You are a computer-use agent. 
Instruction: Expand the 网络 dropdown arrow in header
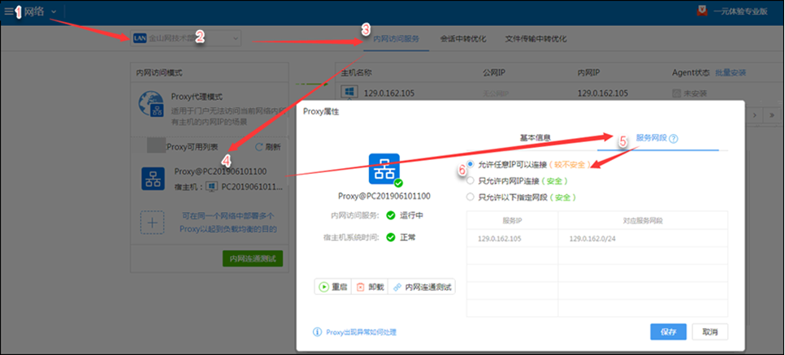[x=54, y=11]
